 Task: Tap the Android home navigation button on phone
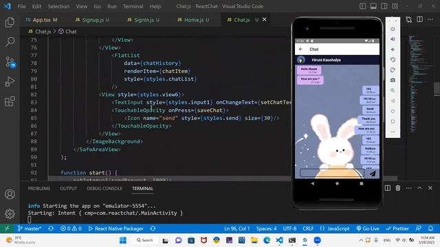click(337, 183)
